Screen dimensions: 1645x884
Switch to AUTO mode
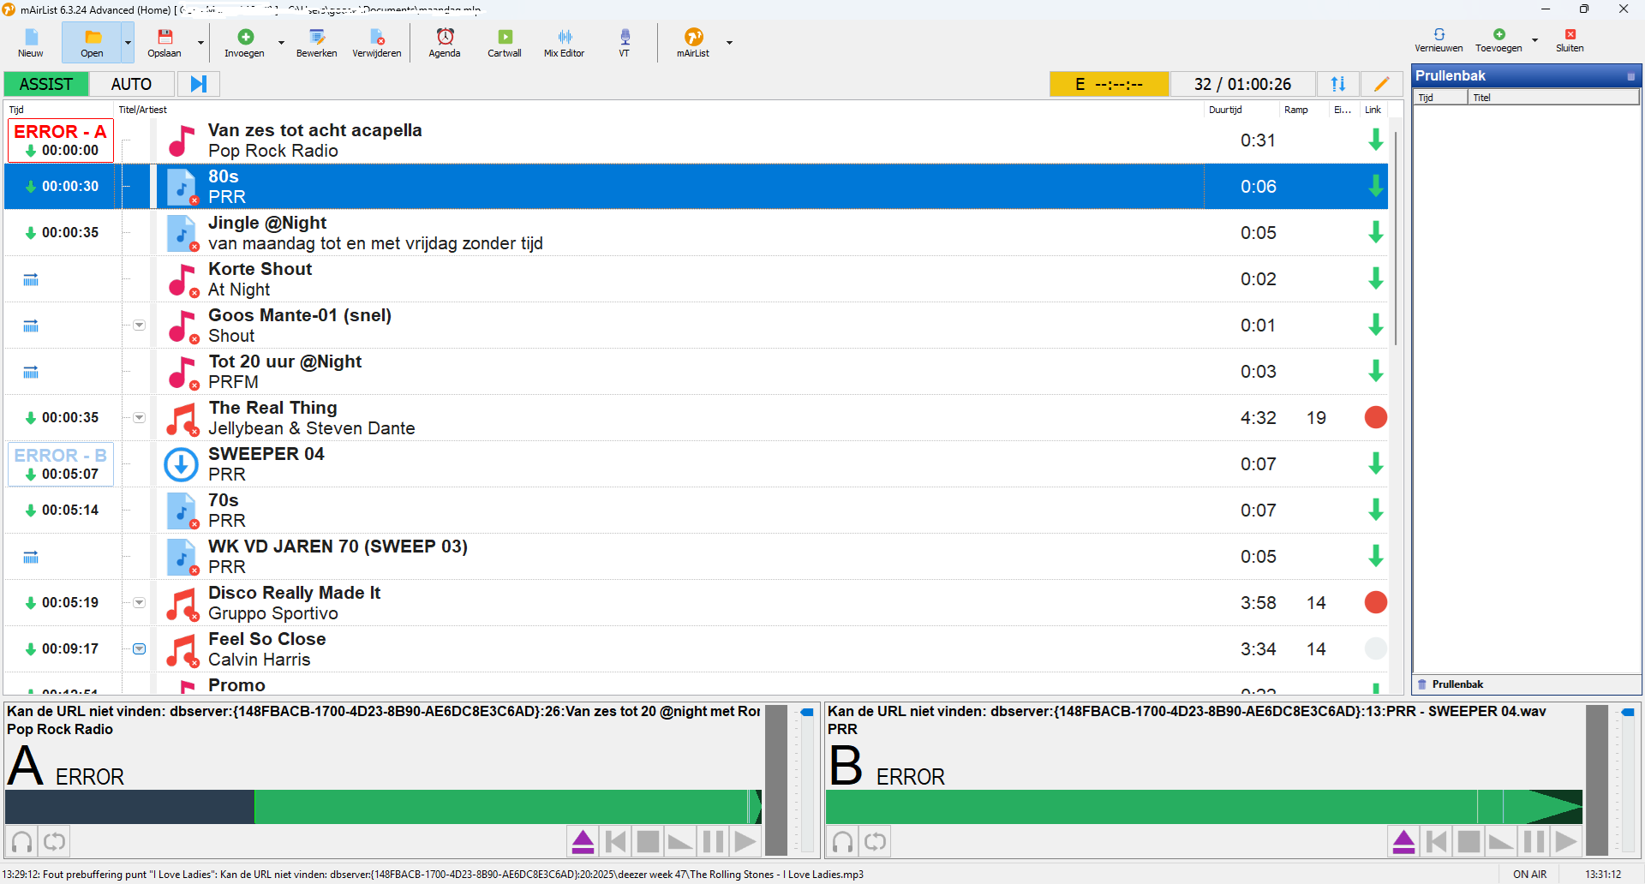coord(131,84)
